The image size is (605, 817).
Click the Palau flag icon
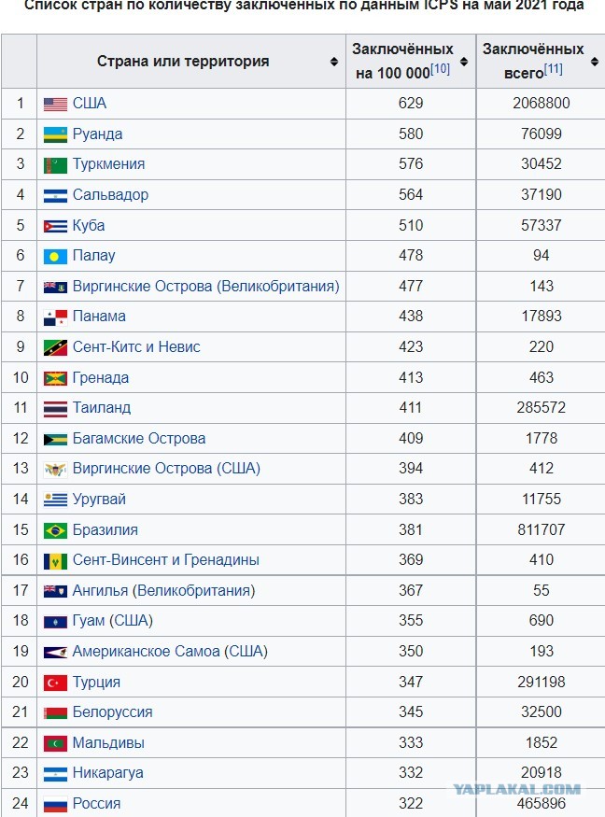(x=55, y=257)
